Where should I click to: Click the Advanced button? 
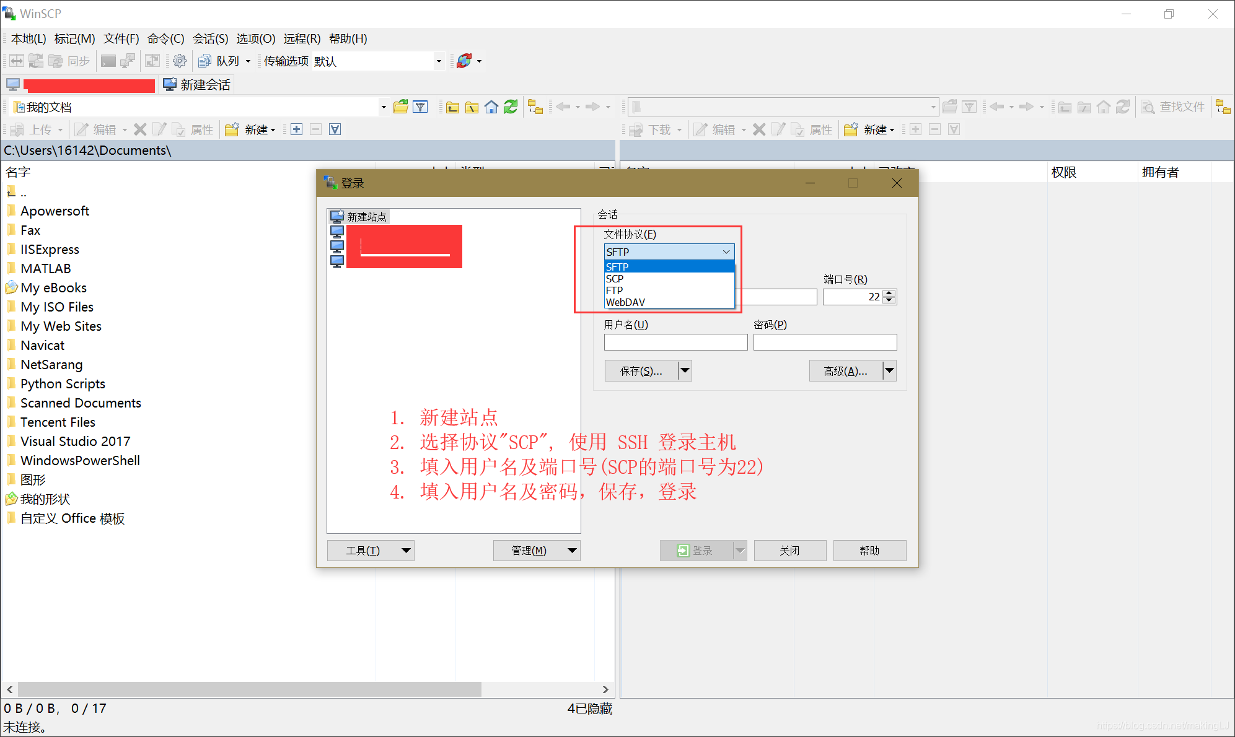tap(845, 370)
